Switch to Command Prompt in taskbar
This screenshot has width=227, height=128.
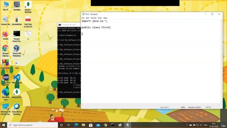[x=113, y=125]
